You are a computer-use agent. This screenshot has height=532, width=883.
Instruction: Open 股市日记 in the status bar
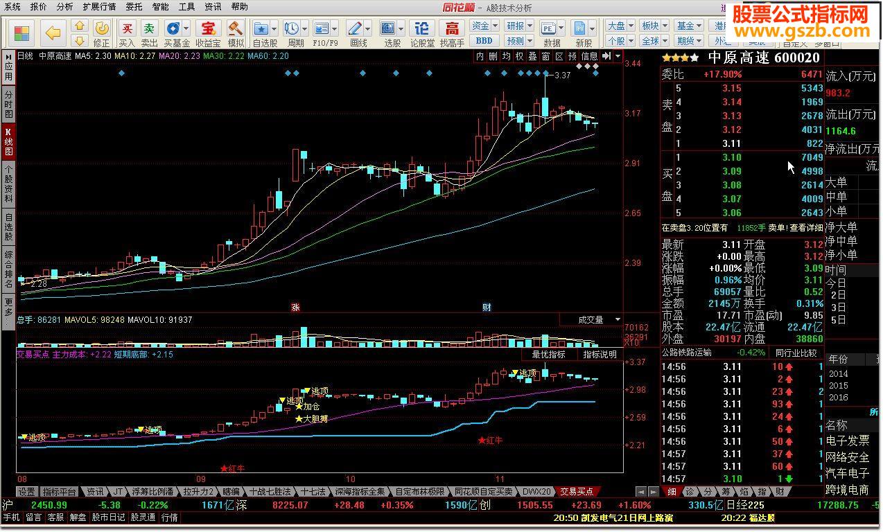[x=108, y=517]
